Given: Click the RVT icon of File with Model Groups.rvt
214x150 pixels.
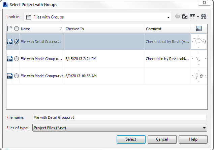Looking at the screenshot, I should pos(9,76).
